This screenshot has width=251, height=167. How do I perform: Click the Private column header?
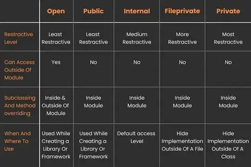coord(228,11)
